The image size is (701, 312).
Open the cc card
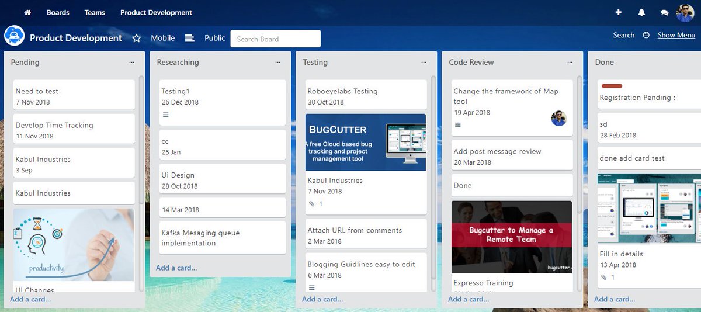click(x=223, y=145)
